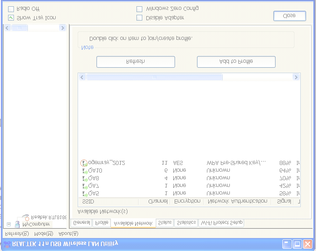Sort by the Signal column header
This screenshot has width=316, height=251.
point(282,202)
